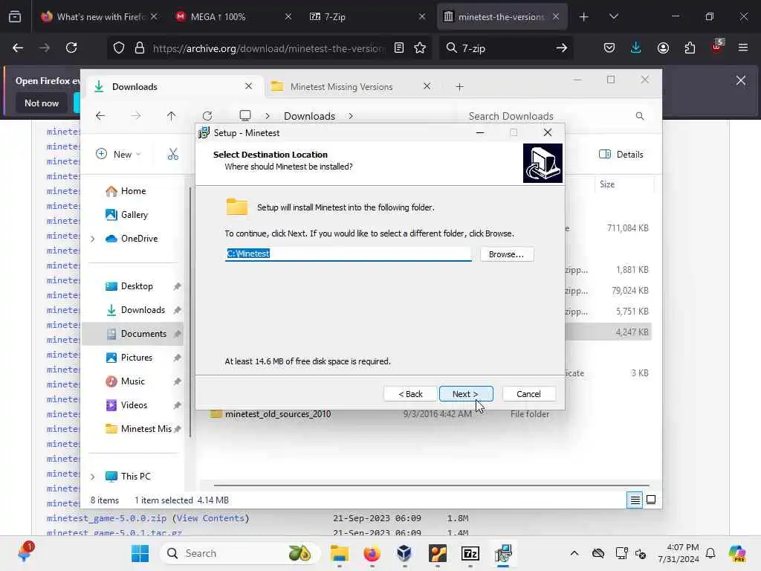Submit search with arrow icon
Image resolution: width=761 pixels, height=571 pixels.
click(562, 48)
